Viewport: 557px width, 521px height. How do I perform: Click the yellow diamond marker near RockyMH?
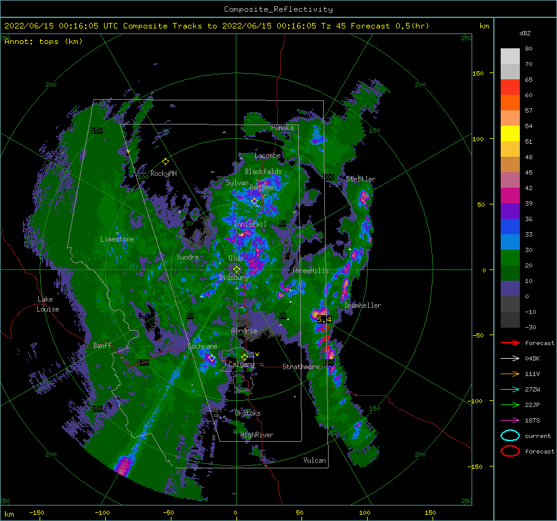click(165, 162)
